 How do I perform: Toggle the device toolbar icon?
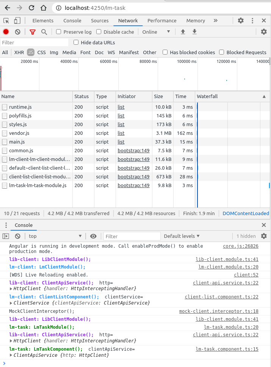(17, 20)
